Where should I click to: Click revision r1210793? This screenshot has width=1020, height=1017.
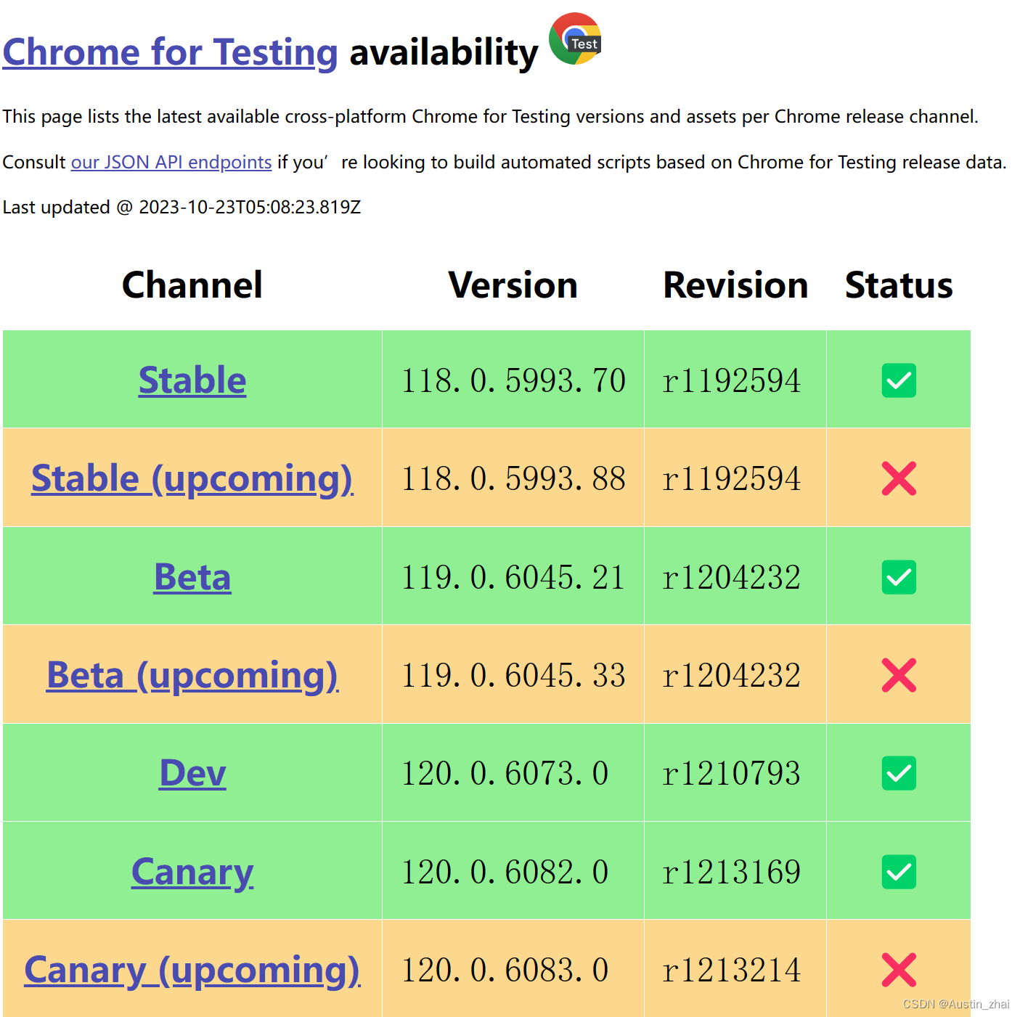coord(732,773)
